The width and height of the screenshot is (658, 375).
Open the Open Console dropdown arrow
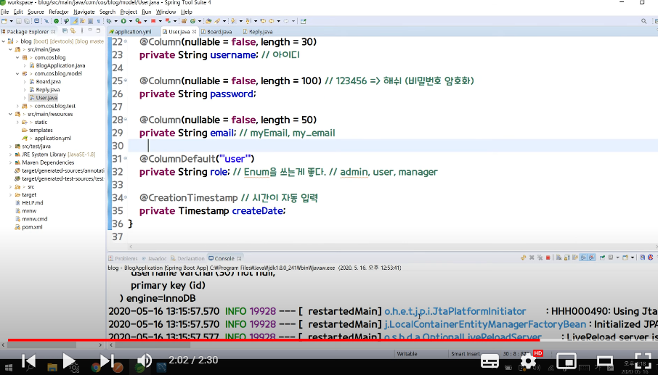click(x=633, y=257)
